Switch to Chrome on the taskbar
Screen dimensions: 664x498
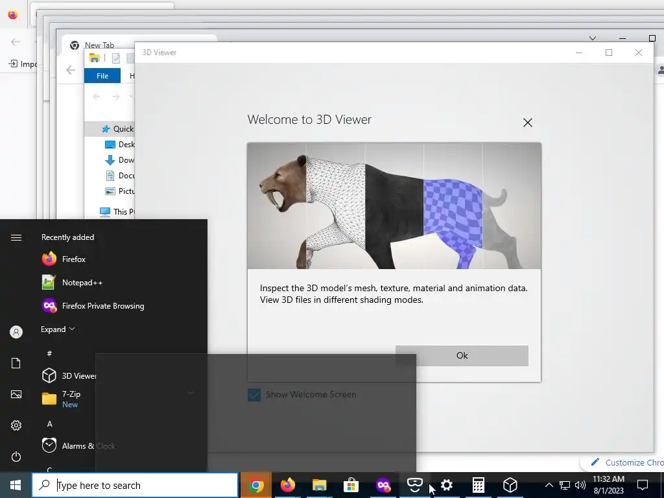[255, 485]
